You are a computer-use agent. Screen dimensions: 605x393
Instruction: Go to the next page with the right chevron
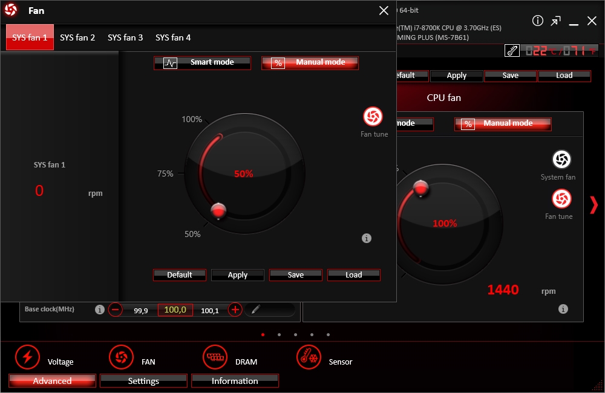click(593, 205)
